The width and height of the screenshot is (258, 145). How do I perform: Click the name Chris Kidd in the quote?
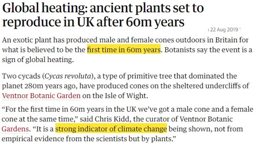click(113, 119)
